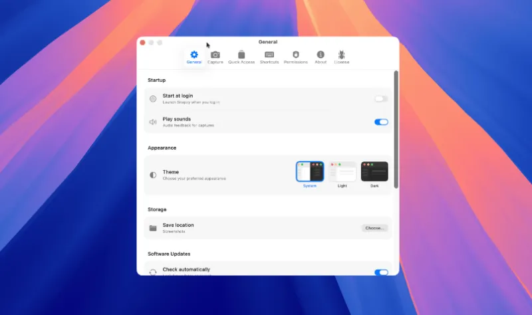The image size is (532, 315).
Task: Open the Permissions shield icon
Action: point(295,54)
